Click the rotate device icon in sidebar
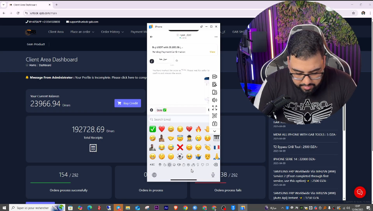 [215, 92]
